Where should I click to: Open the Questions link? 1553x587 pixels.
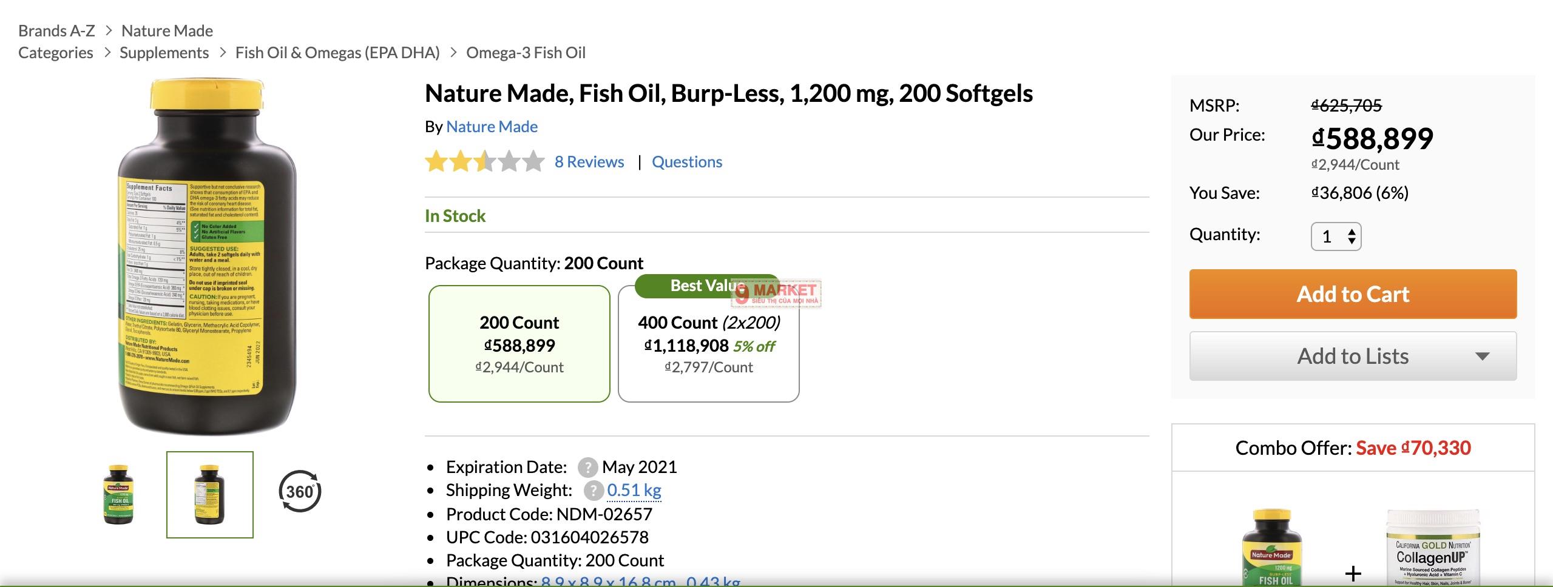[686, 162]
